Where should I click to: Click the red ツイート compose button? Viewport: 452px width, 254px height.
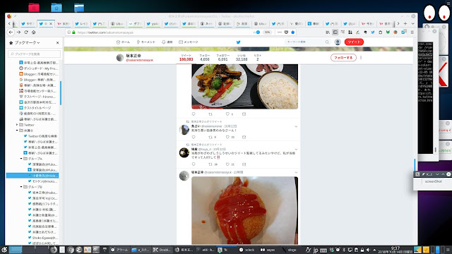pyautogui.click(x=354, y=42)
